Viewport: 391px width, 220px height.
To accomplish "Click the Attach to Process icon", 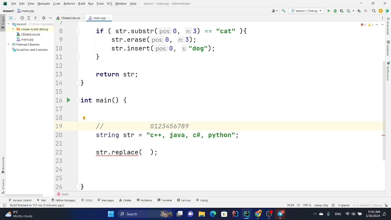I will click(359, 11).
